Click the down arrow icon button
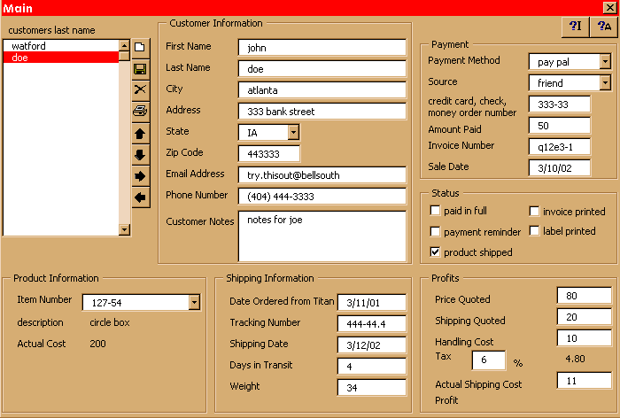This screenshot has width=620, height=418. click(x=140, y=154)
